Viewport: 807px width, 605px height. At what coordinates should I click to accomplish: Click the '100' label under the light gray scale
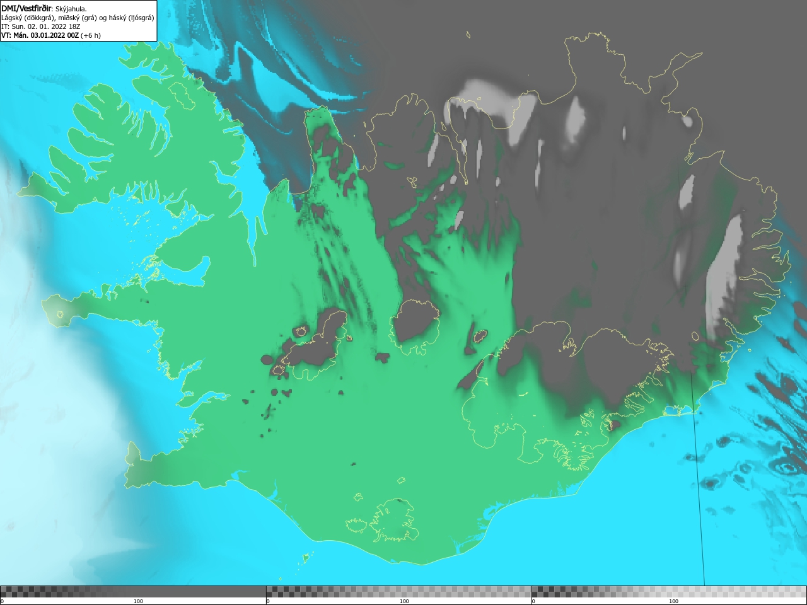pos(673,601)
